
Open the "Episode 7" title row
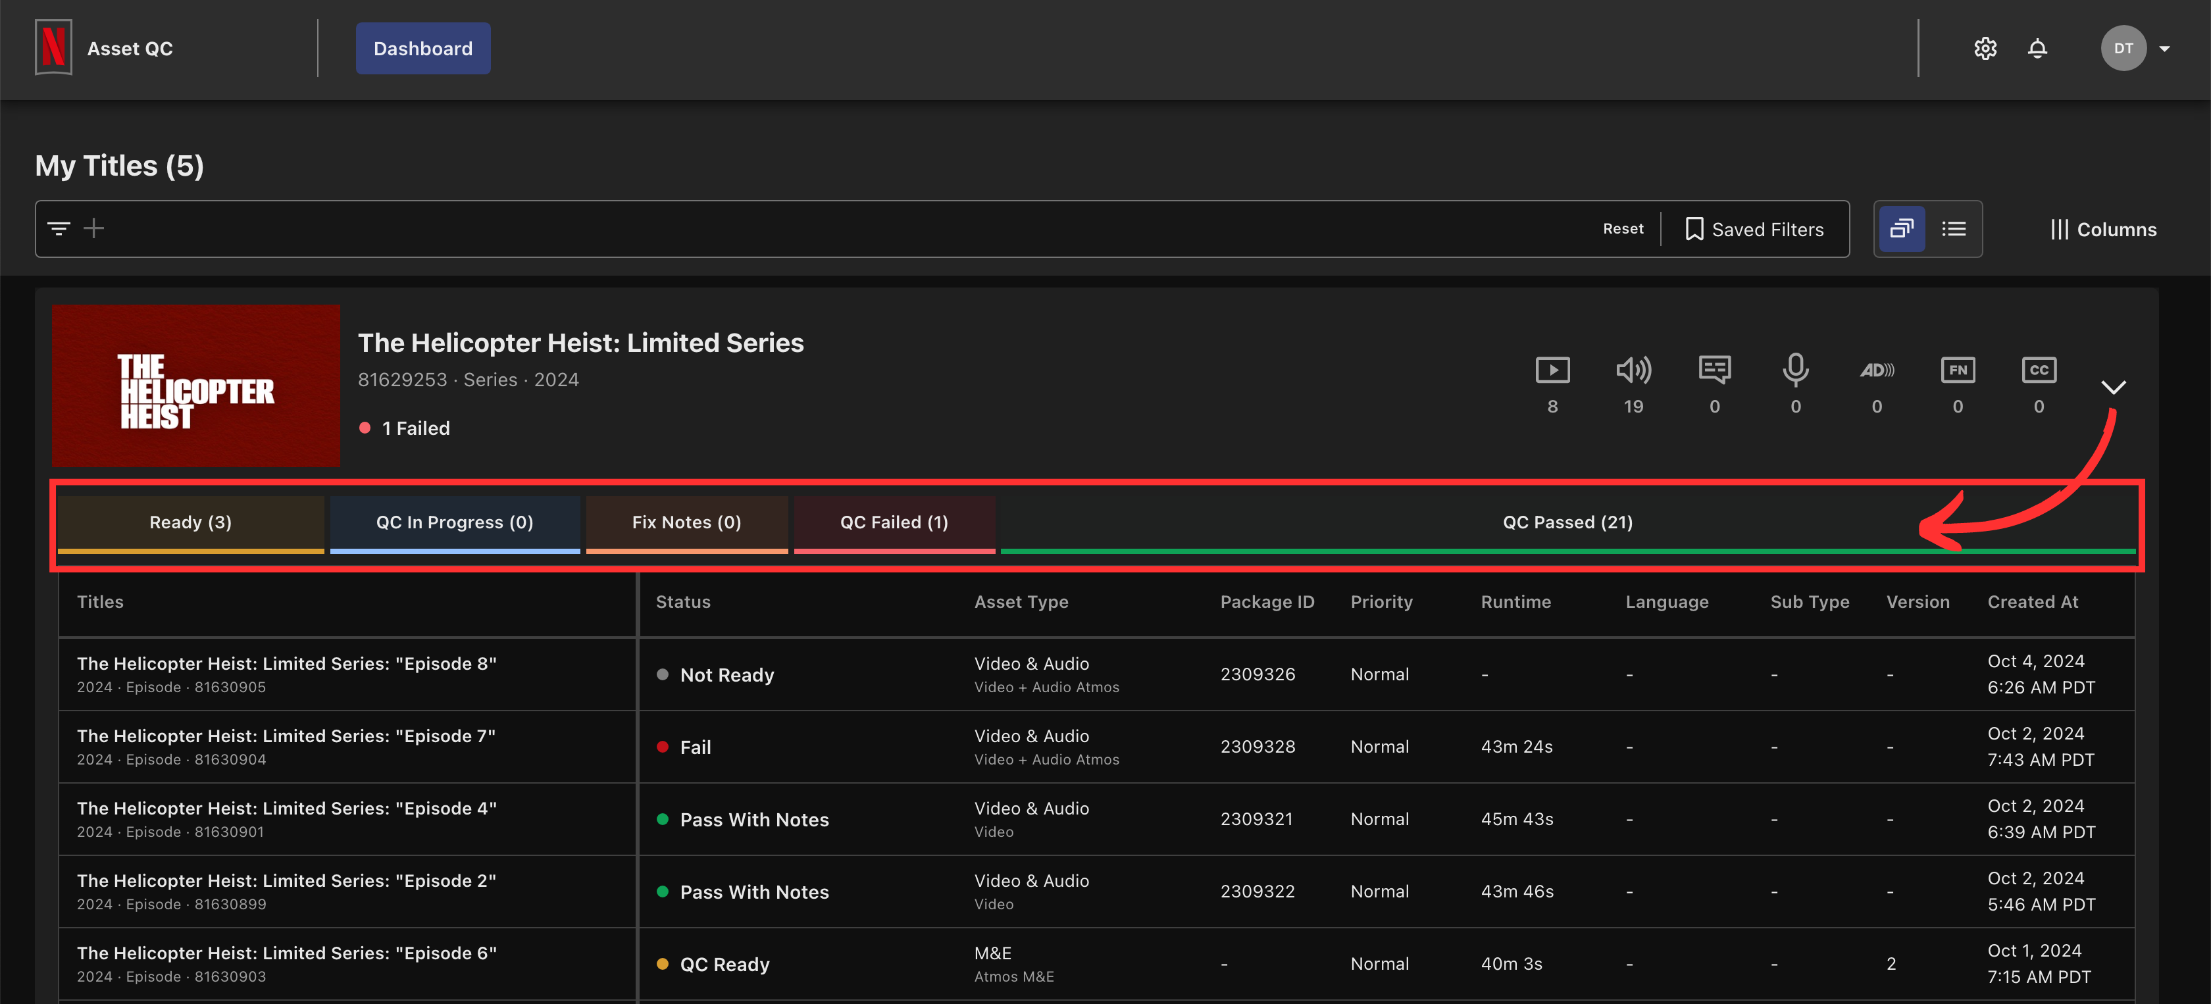tap(287, 736)
